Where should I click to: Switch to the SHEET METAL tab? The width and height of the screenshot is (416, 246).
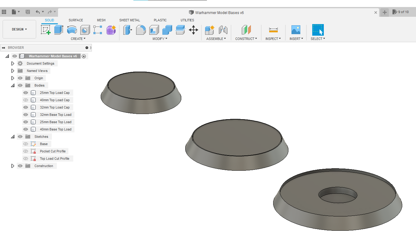tap(130, 20)
